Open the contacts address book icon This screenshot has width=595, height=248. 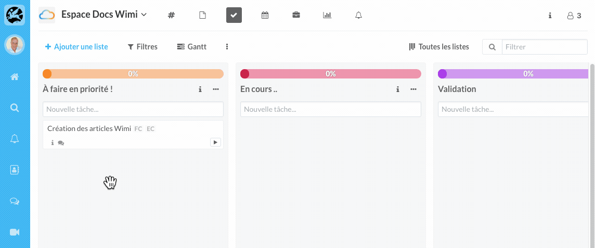coord(15,169)
